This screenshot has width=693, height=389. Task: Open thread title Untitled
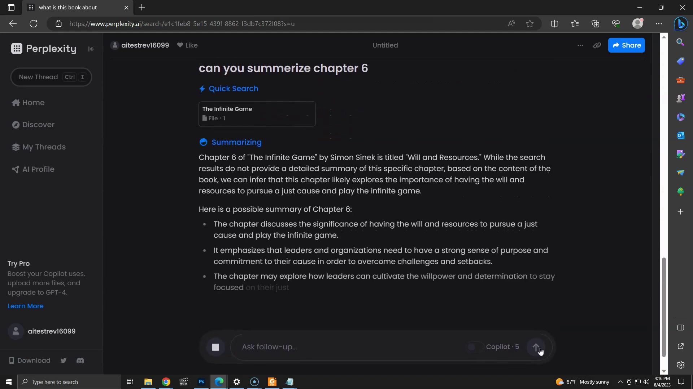tap(385, 45)
